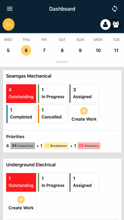Expand calendar using the grey drag handle
Screen dimensions: 124x220
click(62, 62)
